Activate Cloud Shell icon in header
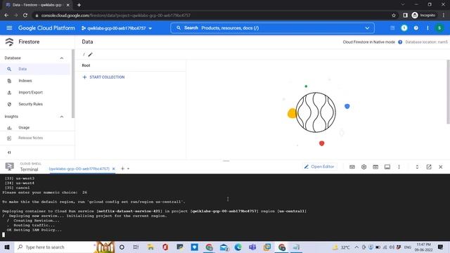This screenshot has width=450, height=253. click(x=392, y=28)
